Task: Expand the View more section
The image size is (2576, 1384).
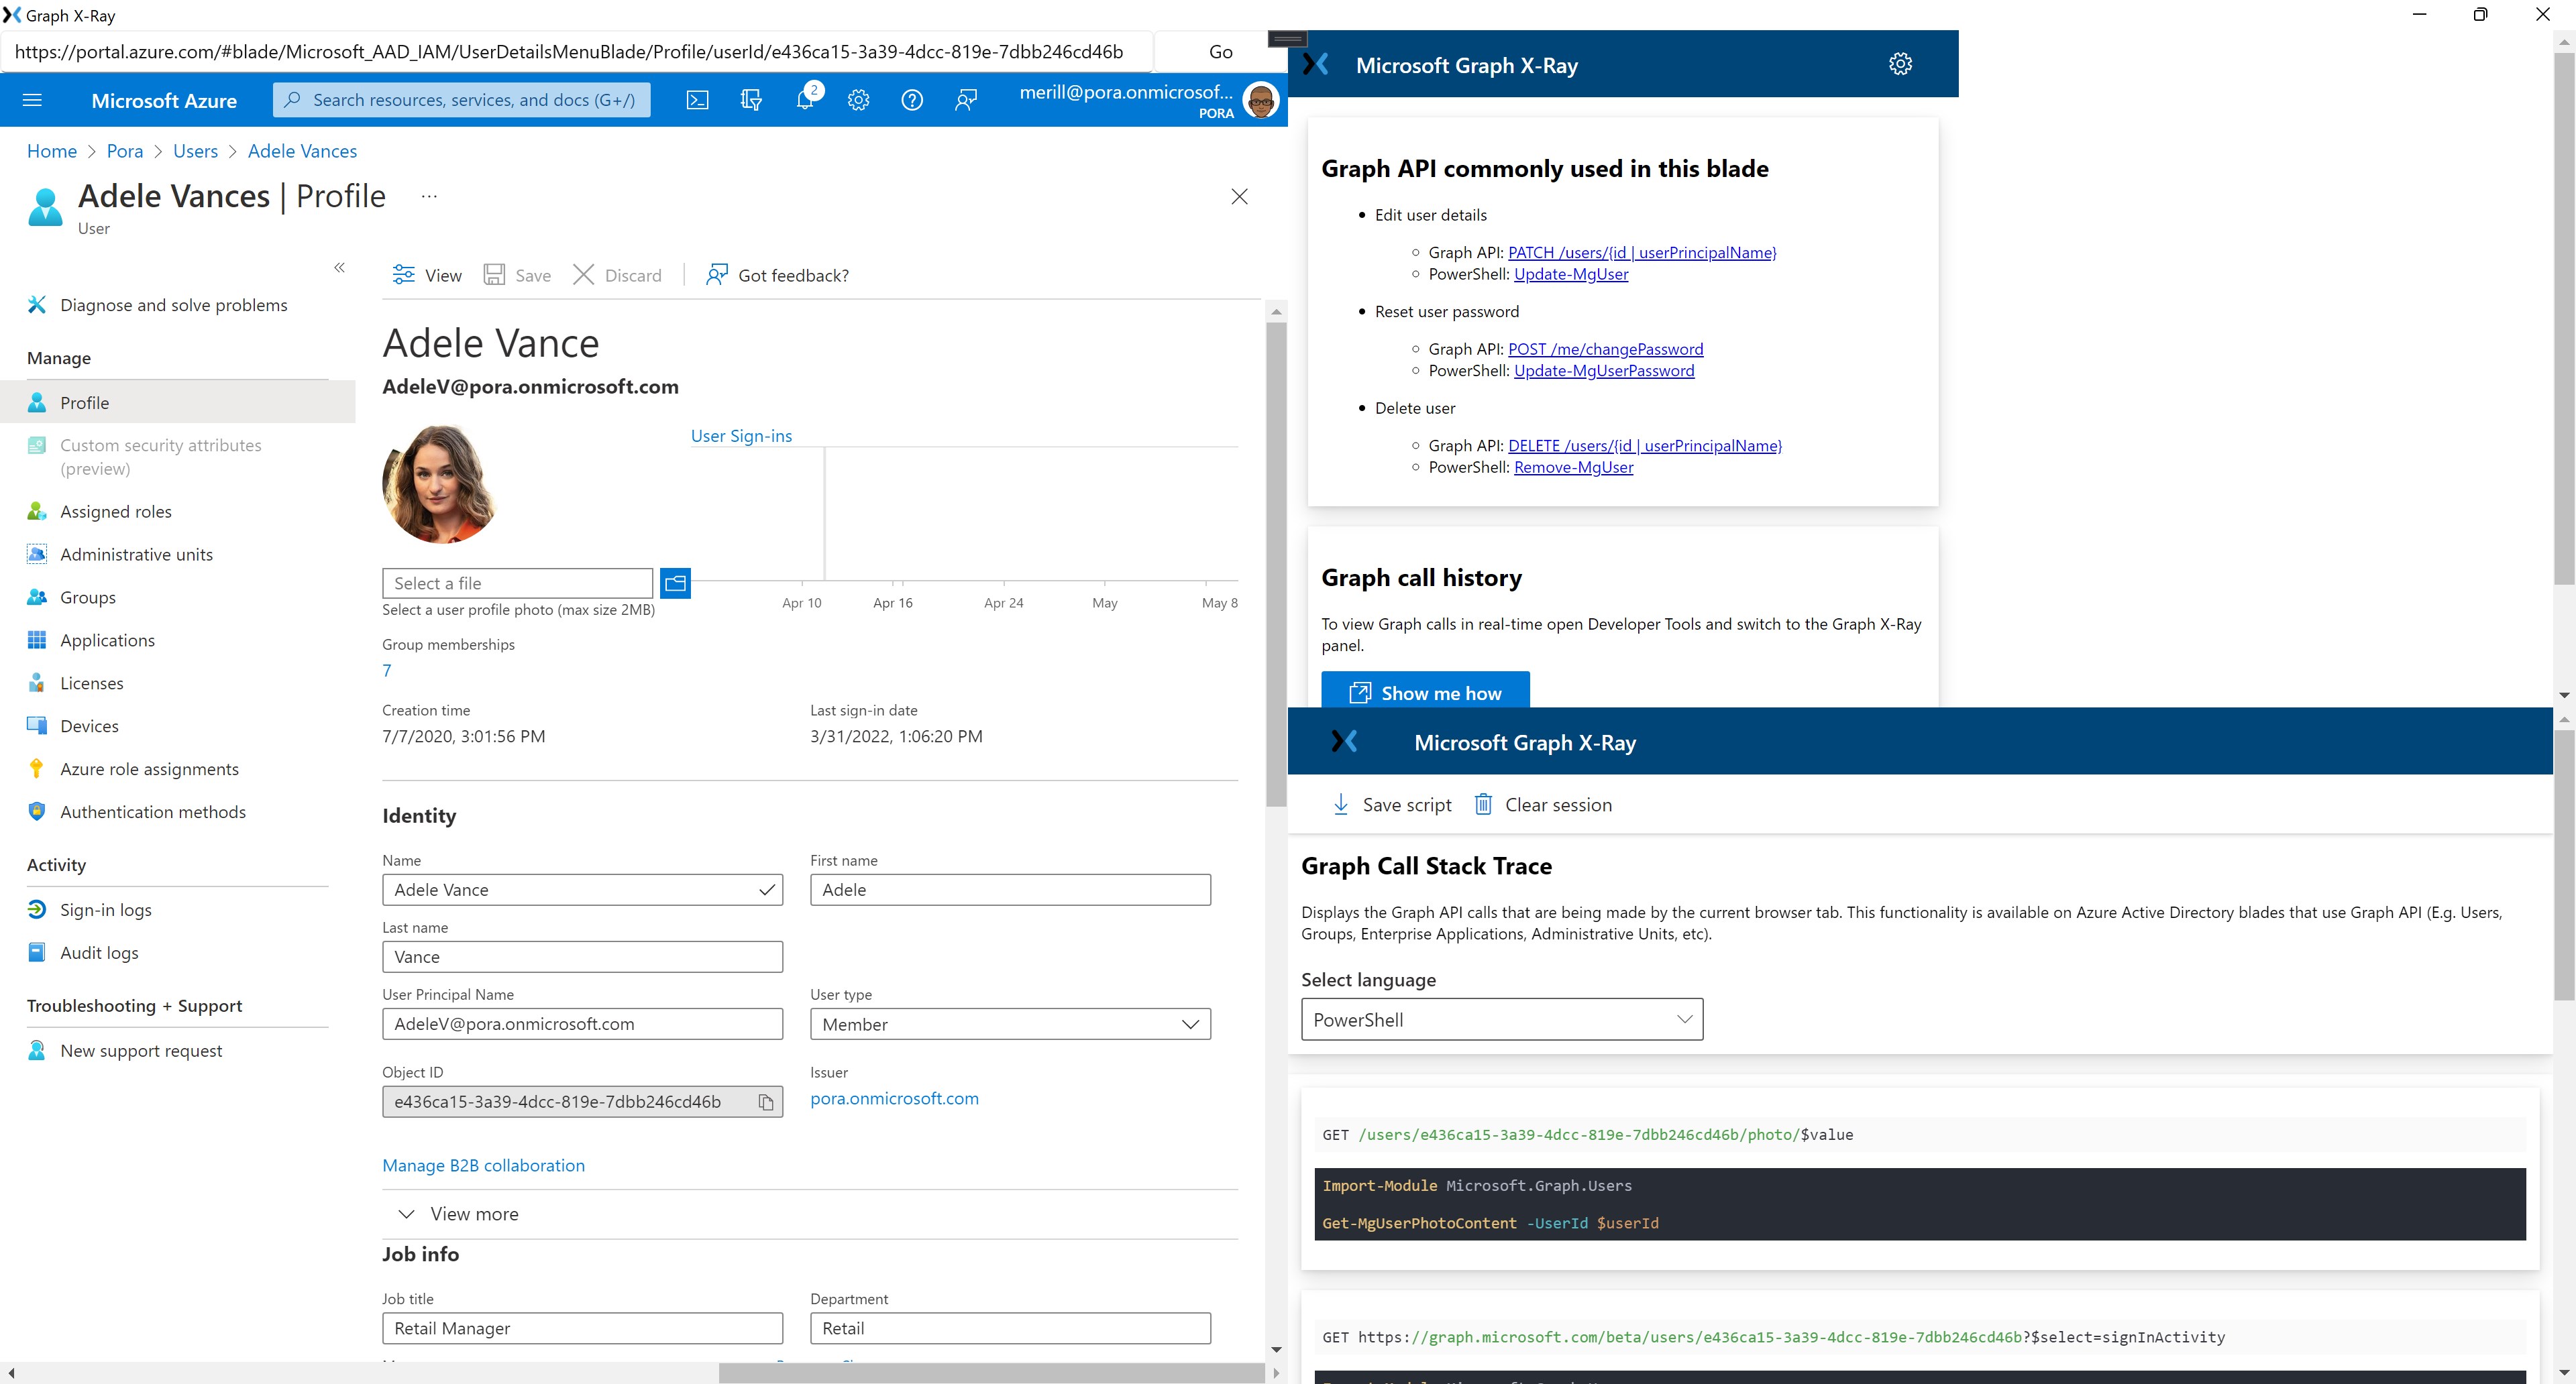Action: (x=458, y=1213)
